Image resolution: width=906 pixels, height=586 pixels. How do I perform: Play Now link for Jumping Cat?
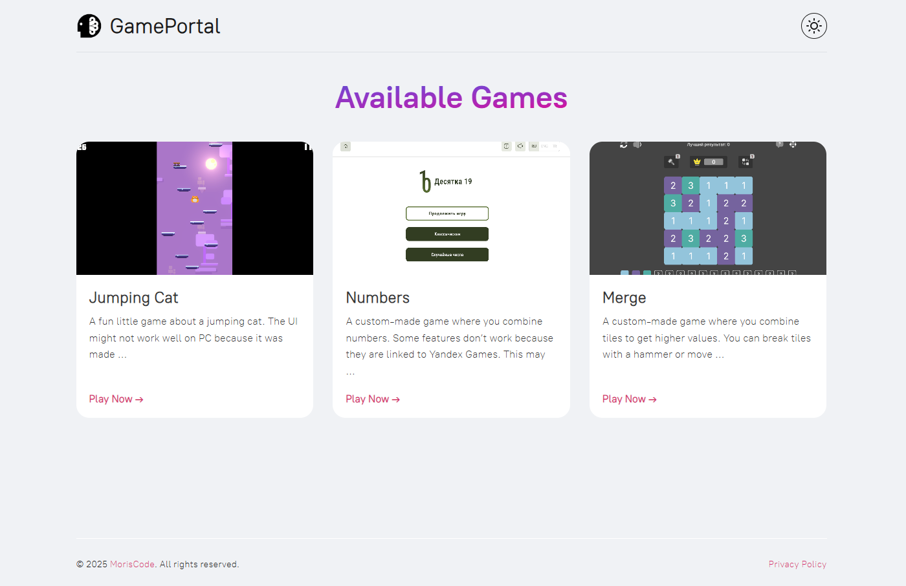point(116,399)
